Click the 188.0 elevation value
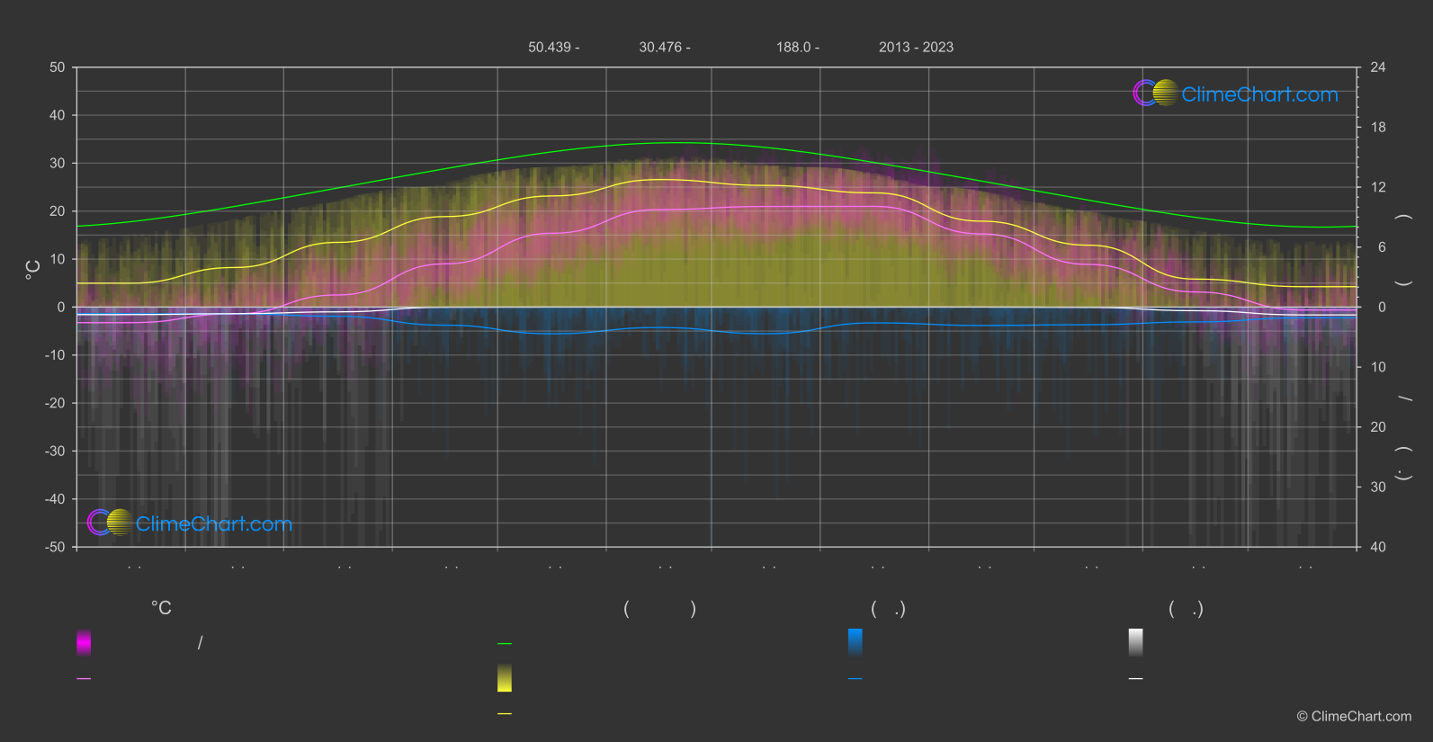This screenshot has width=1433, height=742. pyautogui.click(x=797, y=48)
